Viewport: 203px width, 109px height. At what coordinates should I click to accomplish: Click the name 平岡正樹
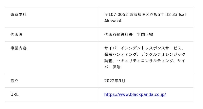(145, 34)
